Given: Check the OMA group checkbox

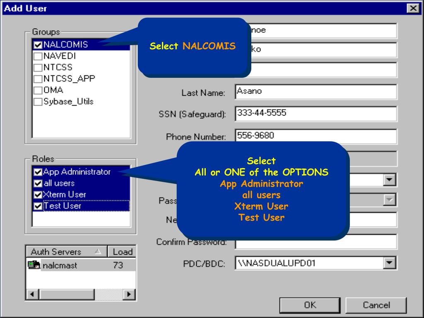Looking at the screenshot, I should click(38, 90).
